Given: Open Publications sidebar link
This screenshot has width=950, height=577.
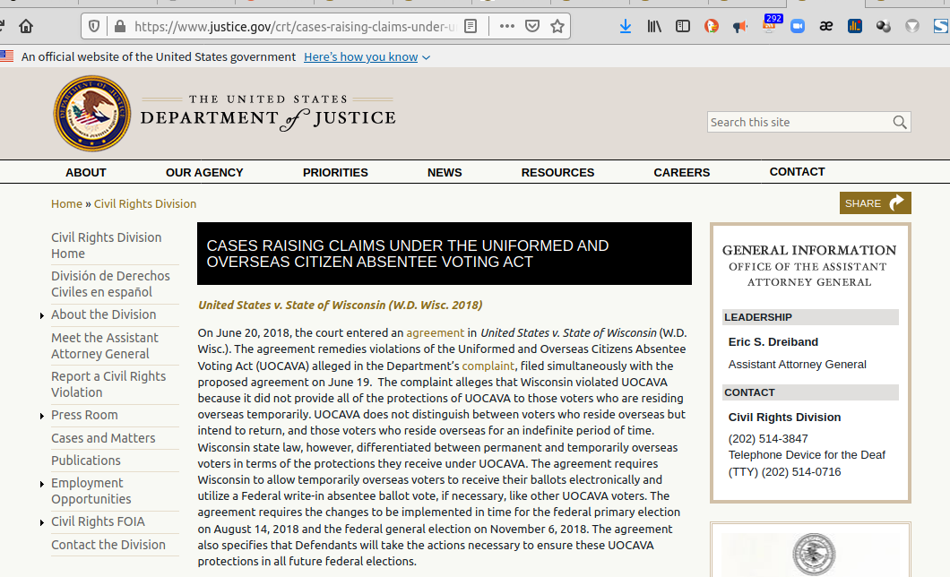Looking at the screenshot, I should [85, 461].
